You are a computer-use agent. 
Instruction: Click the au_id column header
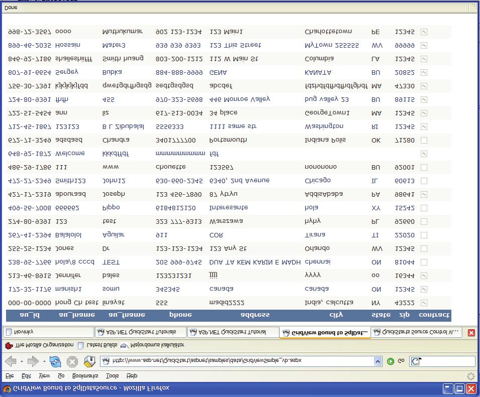coord(30,315)
